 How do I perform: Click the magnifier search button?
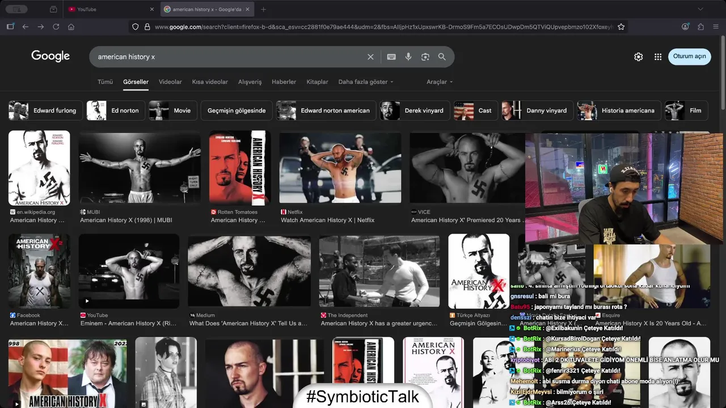[x=442, y=57]
